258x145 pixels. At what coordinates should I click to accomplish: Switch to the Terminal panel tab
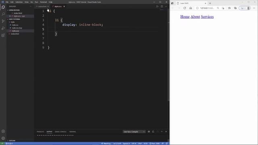click(73, 132)
